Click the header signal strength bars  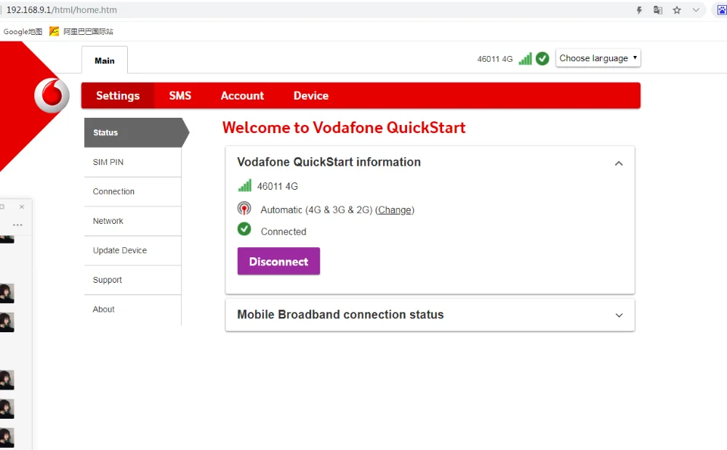pos(525,58)
